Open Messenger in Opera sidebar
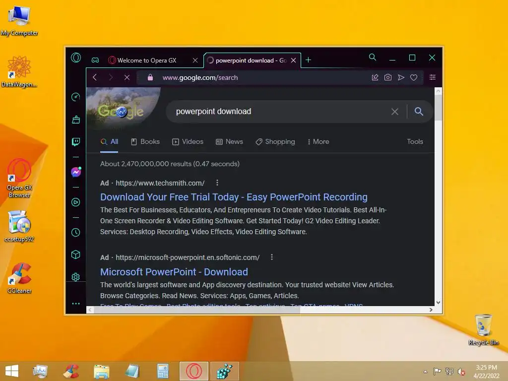Image resolution: width=508 pixels, height=381 pixels. pyautogui.click(x=76, y=172)
